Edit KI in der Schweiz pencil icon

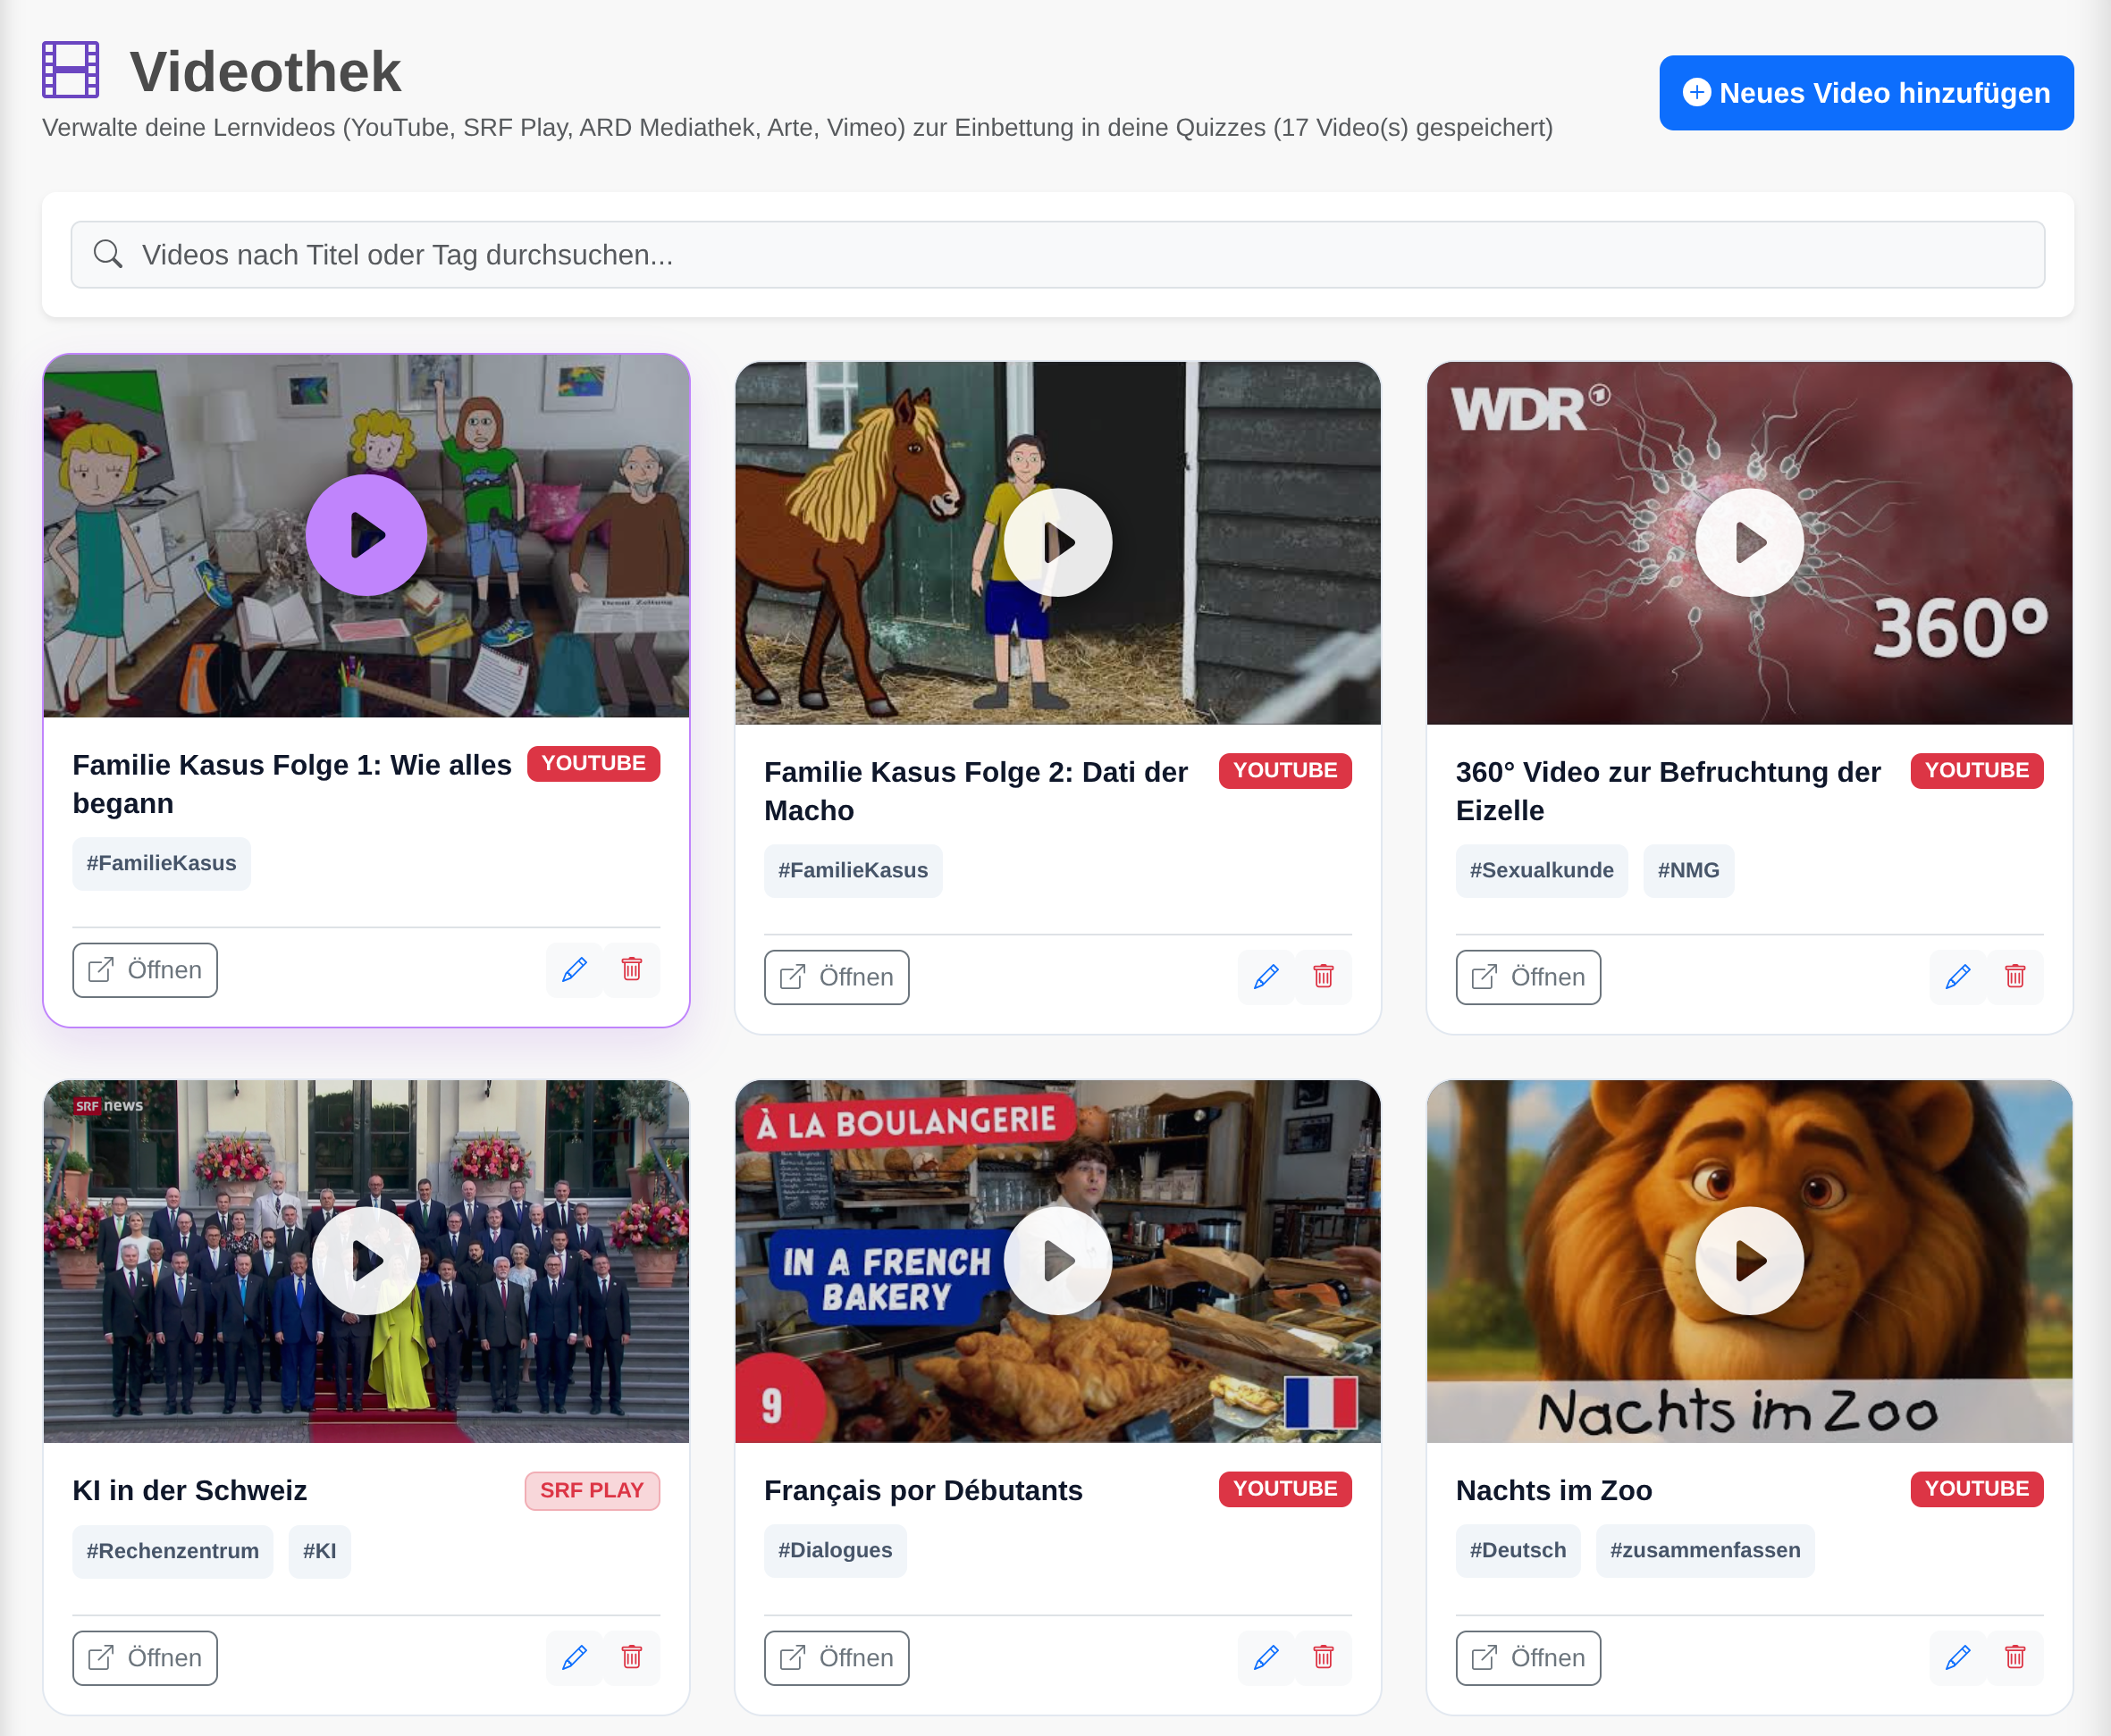point(575,1658)
